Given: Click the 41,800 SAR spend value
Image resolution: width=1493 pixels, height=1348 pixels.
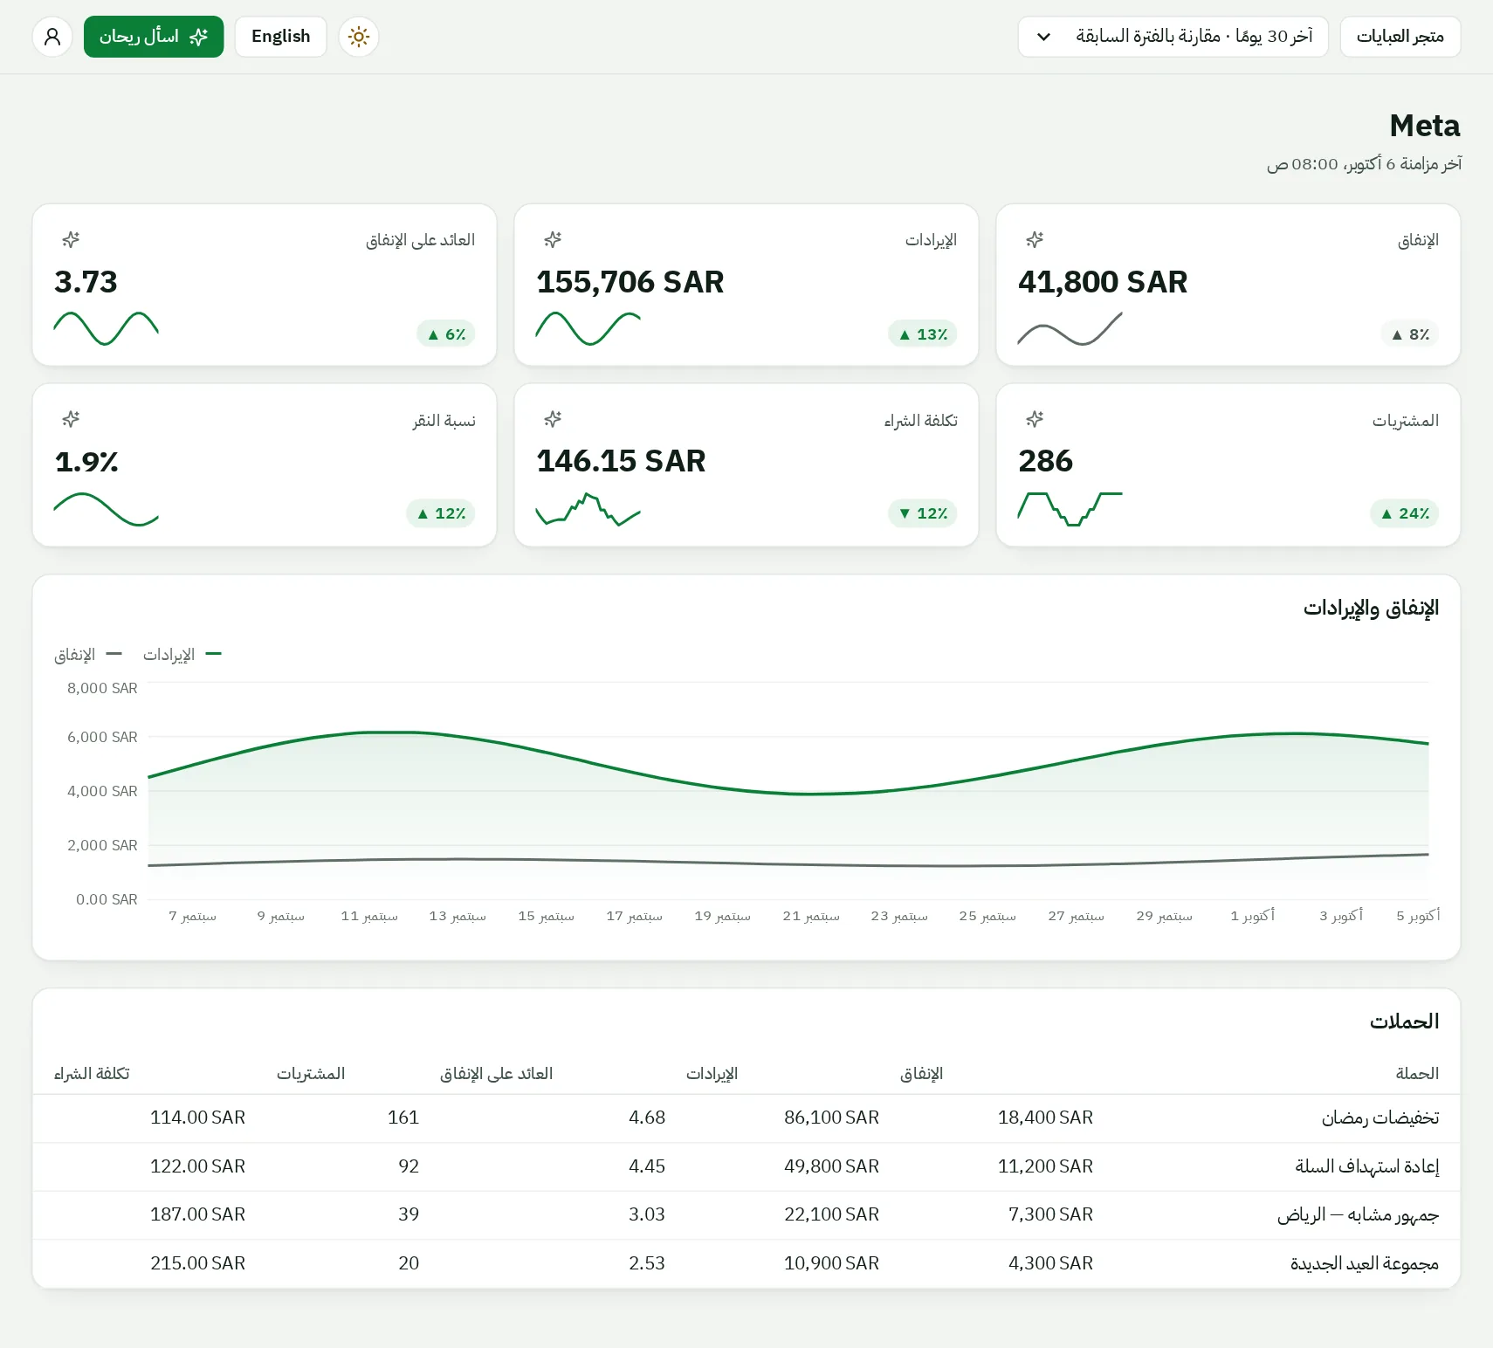Looking at the screenshot, I should pyautogui.click(x=1103, y=282).
